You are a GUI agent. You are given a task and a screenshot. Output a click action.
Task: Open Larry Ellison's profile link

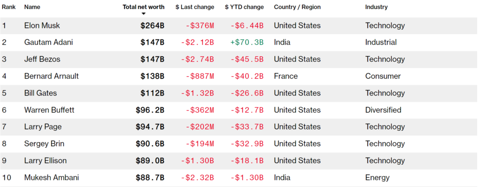click(46, 161)
